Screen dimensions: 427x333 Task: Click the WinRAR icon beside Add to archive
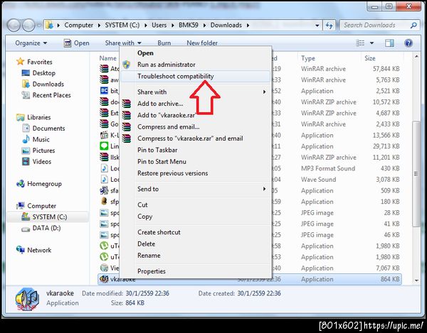pos(126,104)
